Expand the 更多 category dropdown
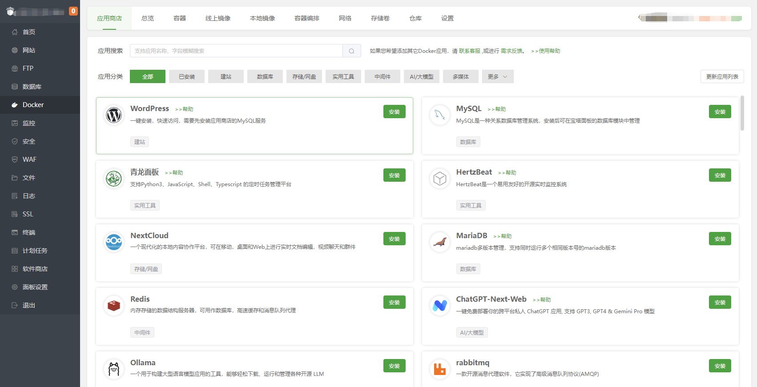Image resolution: width=757 pixels, height=387 pixels. tap(498, 76)
